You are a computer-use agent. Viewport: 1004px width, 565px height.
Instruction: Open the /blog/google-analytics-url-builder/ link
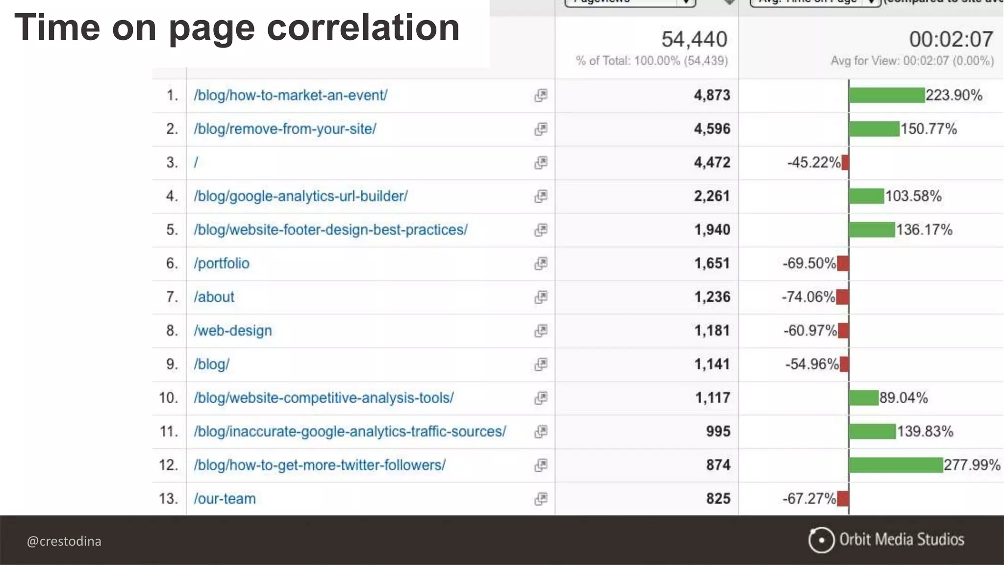point(301,196)
